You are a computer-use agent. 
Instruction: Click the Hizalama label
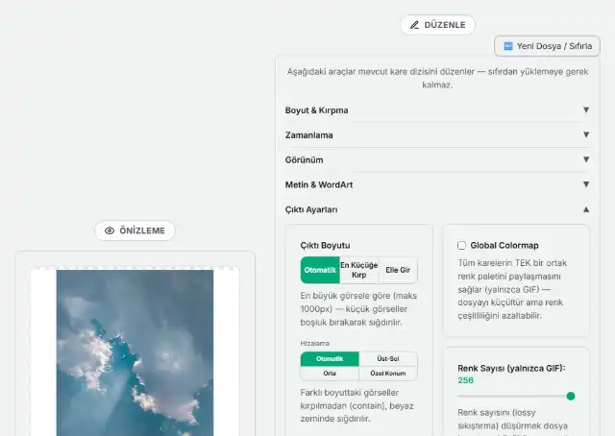pos(314,344)
